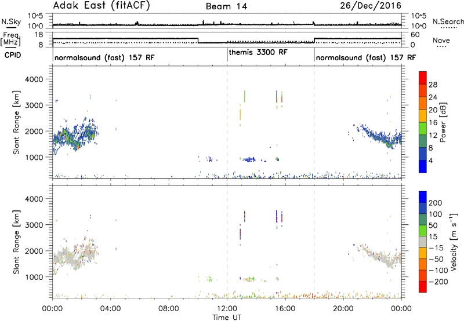
Task: Click the date '26/Dec/2016'
Action: tap(371, 6)
